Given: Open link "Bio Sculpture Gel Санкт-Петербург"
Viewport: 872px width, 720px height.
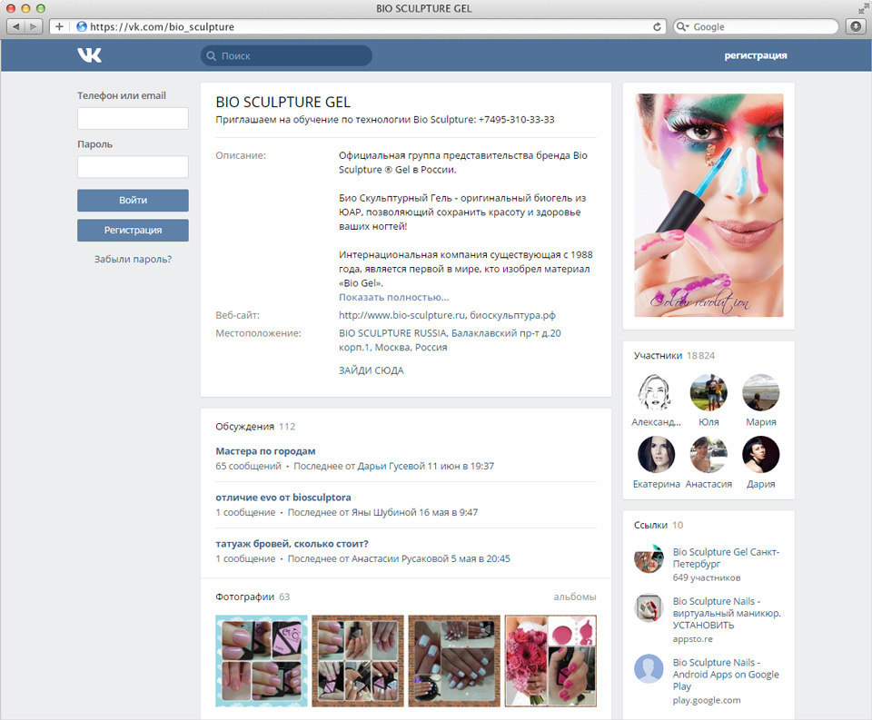Looking at the screenshot, I should coord(727,557).
